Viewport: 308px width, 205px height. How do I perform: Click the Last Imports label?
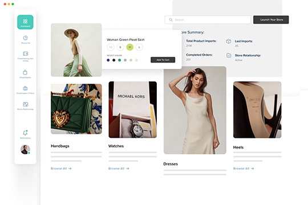click(x=244, y=41)
